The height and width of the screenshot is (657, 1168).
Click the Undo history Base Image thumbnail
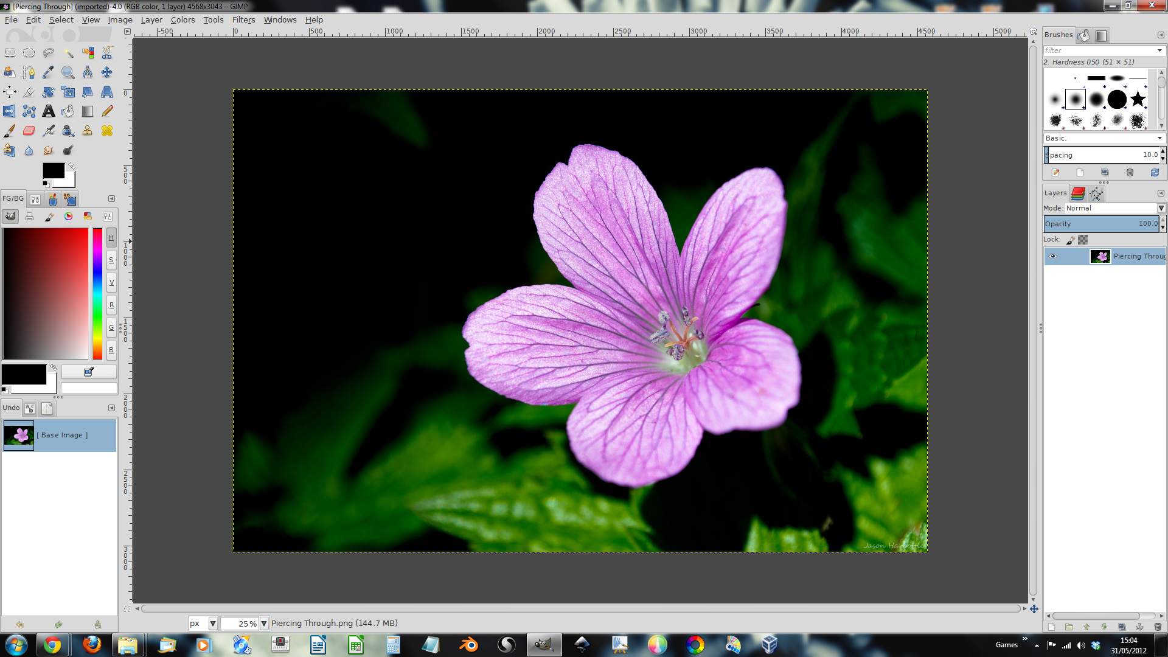click(19, 435)
